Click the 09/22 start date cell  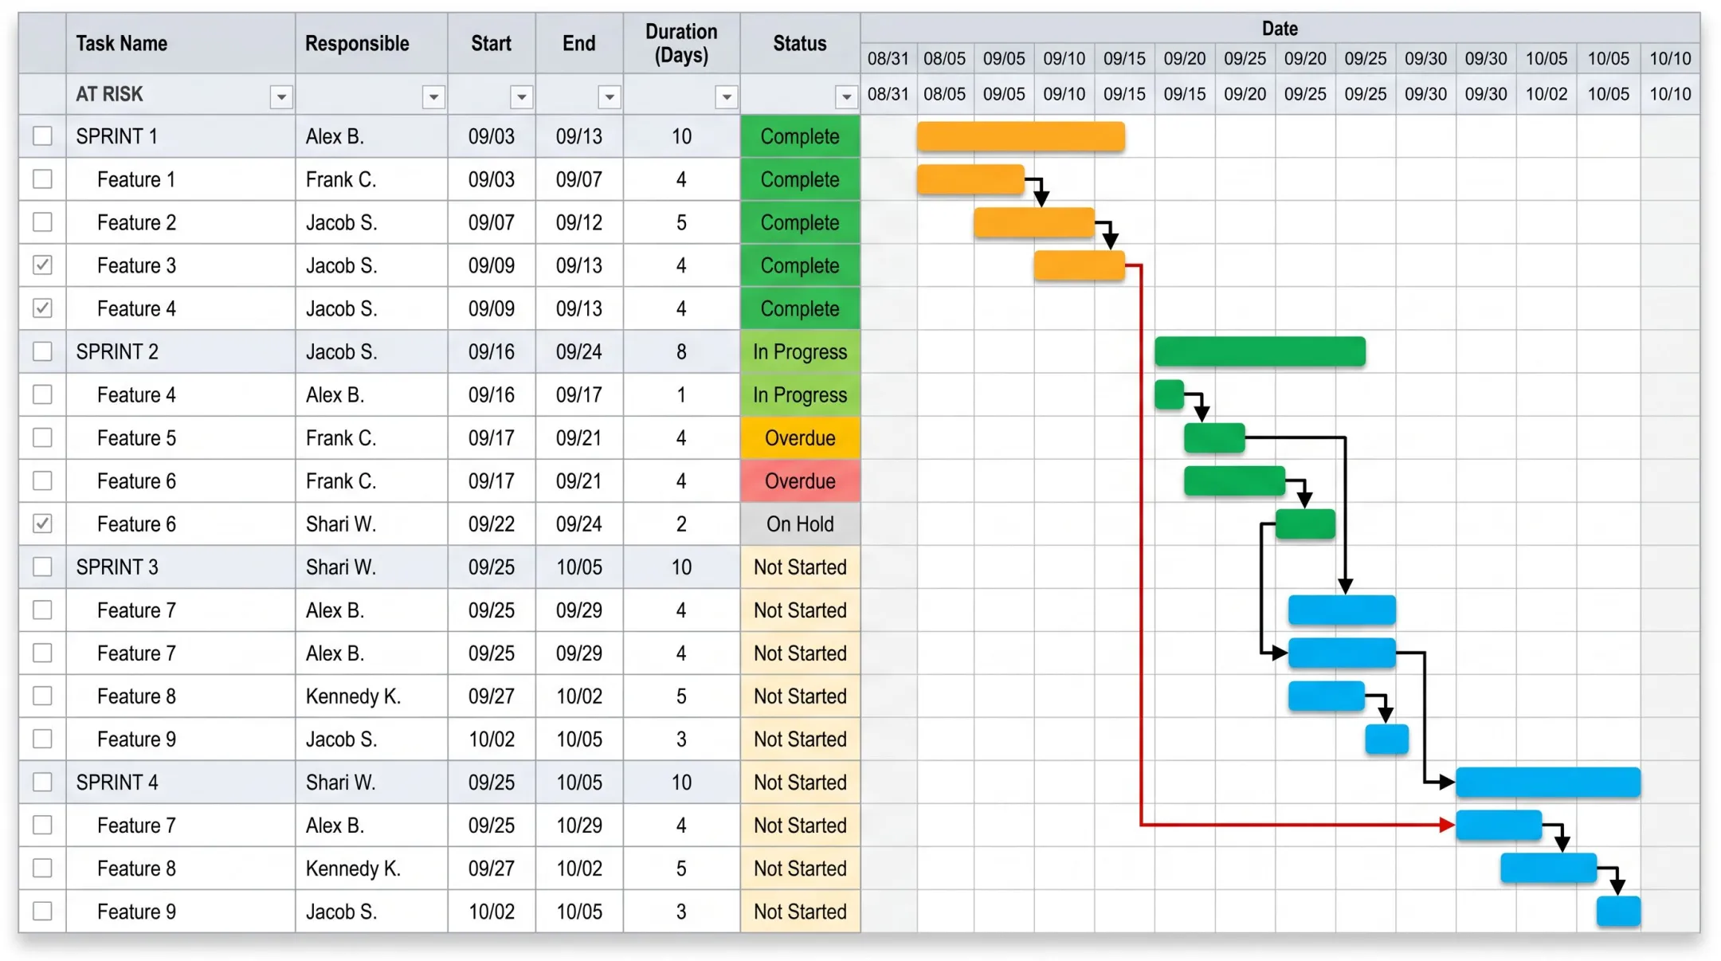coord(492,524)
